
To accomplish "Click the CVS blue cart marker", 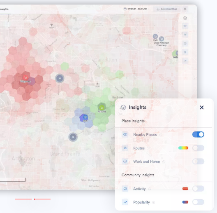I will tap(85, 117).
